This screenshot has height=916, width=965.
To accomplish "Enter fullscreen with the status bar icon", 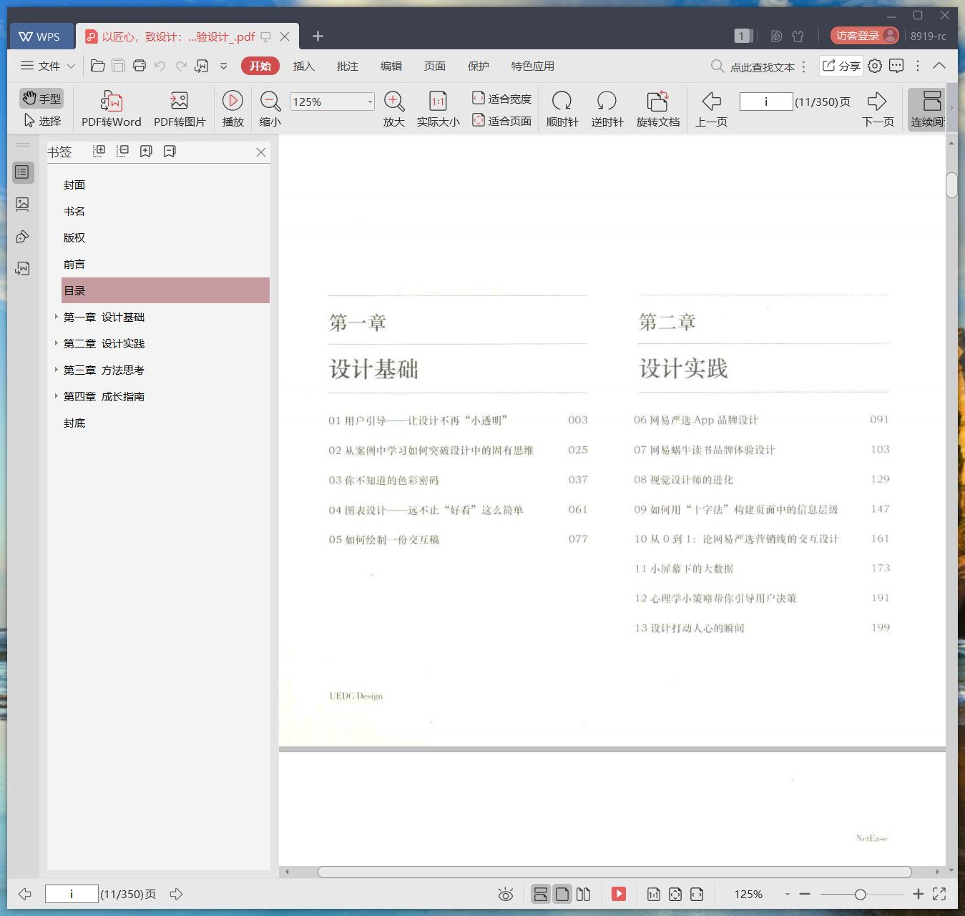I will click(939, 894).
